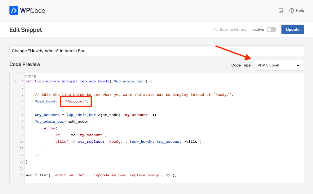Click 'my-account' string on line 6
The width and height of the screenshot is (313, 194).
point(136,115)
